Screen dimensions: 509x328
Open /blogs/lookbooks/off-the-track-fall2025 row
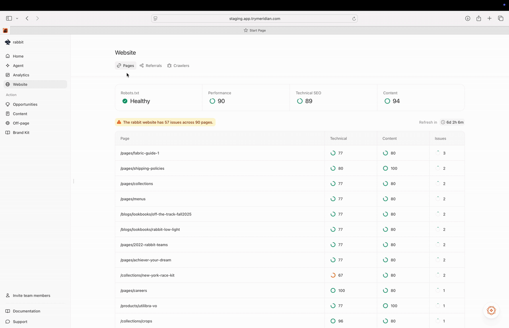pos(289,214)
